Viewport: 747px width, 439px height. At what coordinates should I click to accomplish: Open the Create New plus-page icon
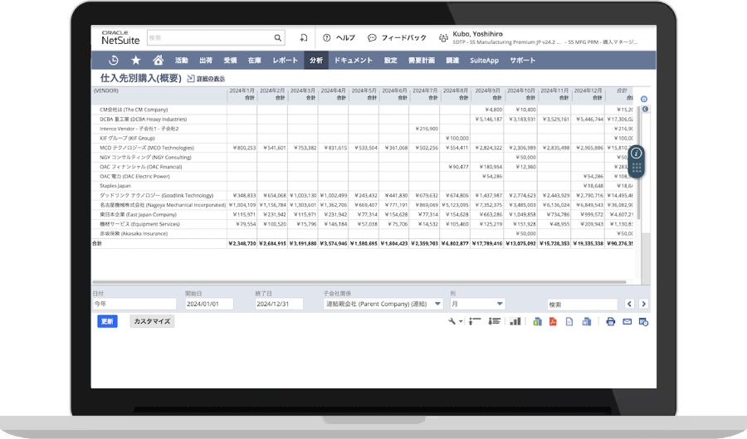tap(304, 38)
